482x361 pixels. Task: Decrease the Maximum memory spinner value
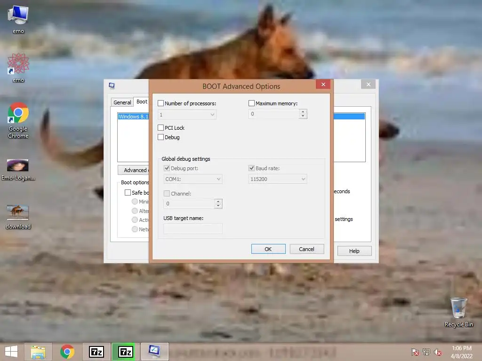click(x=303, y=116)
